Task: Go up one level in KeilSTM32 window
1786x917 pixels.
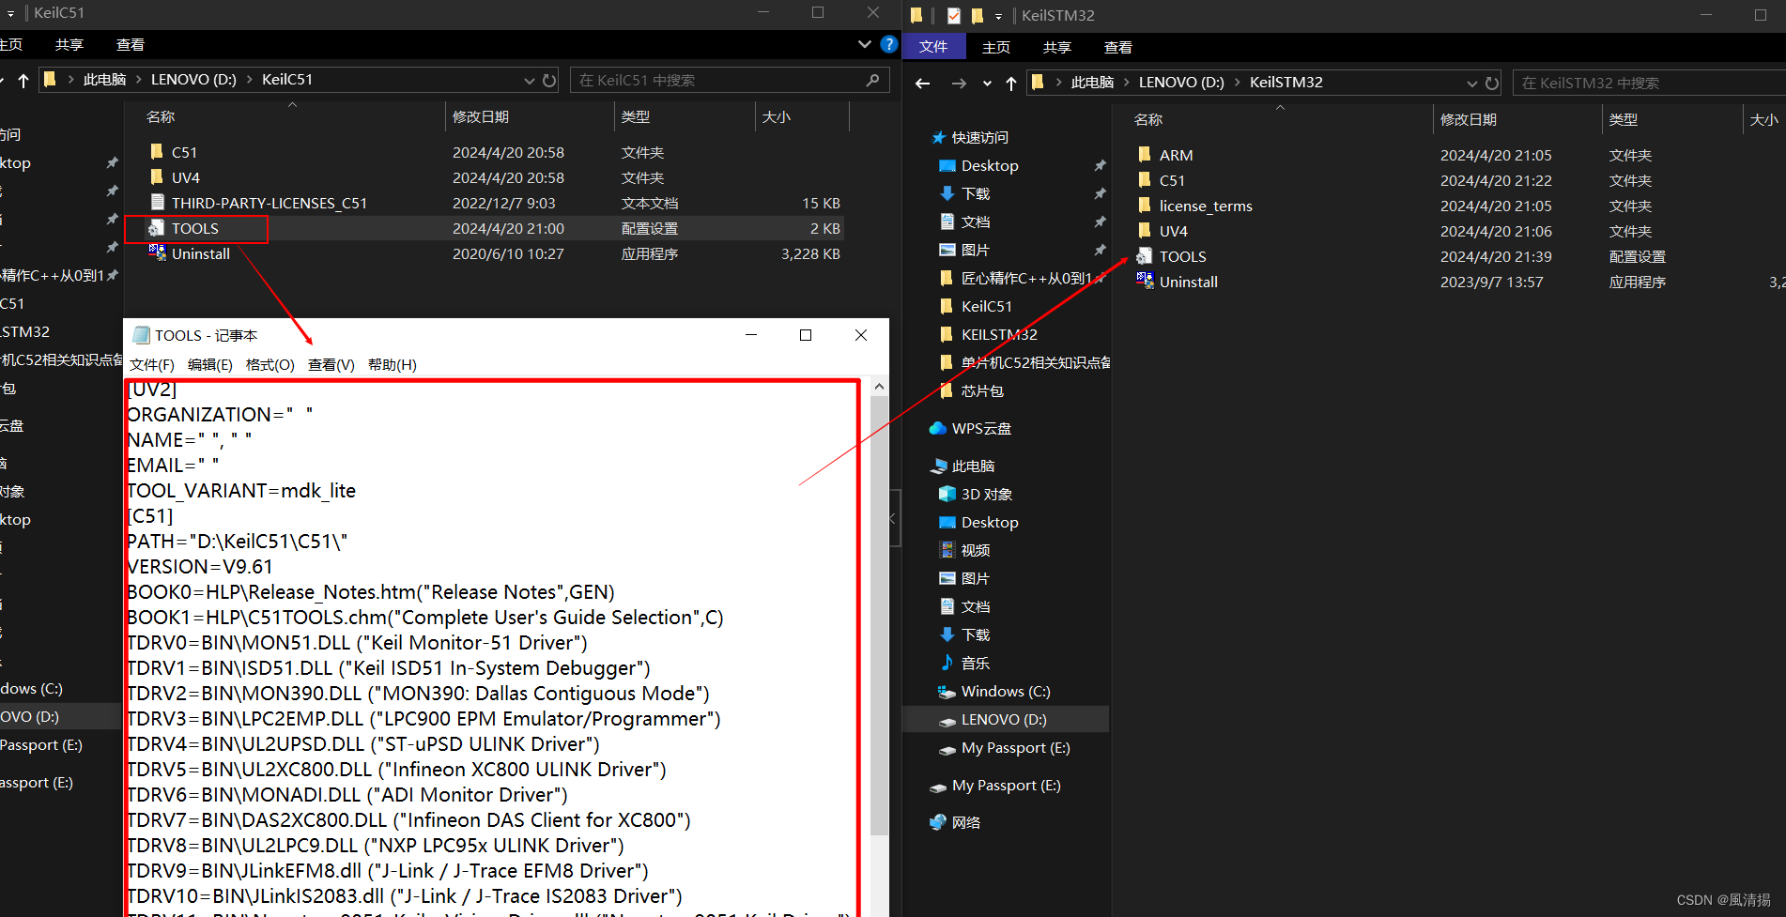Action: tap(1011, 84)
